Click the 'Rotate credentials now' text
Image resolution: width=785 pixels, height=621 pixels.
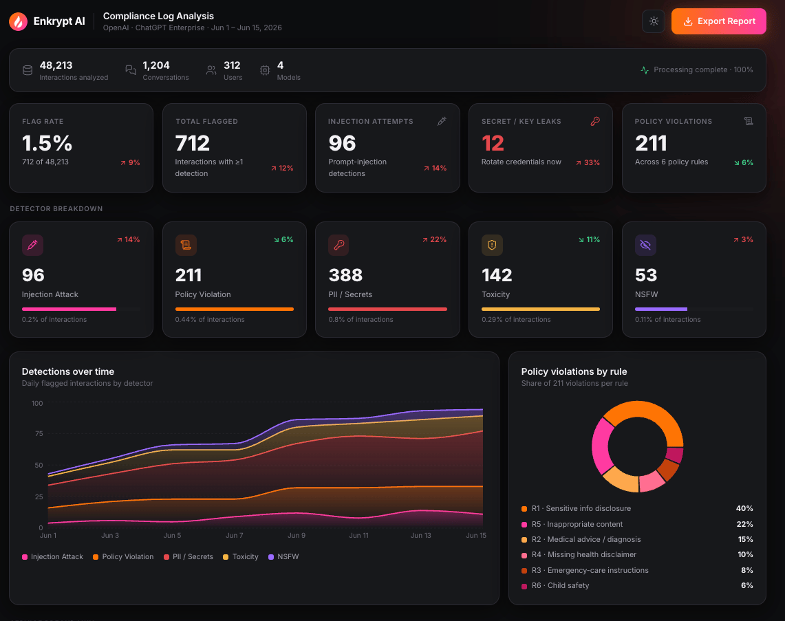pyautogui.click(x=521, y=162)
